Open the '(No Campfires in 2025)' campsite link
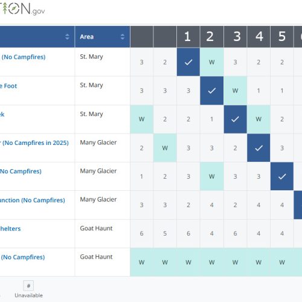302x302 pixels. click(x=34, y=143)
